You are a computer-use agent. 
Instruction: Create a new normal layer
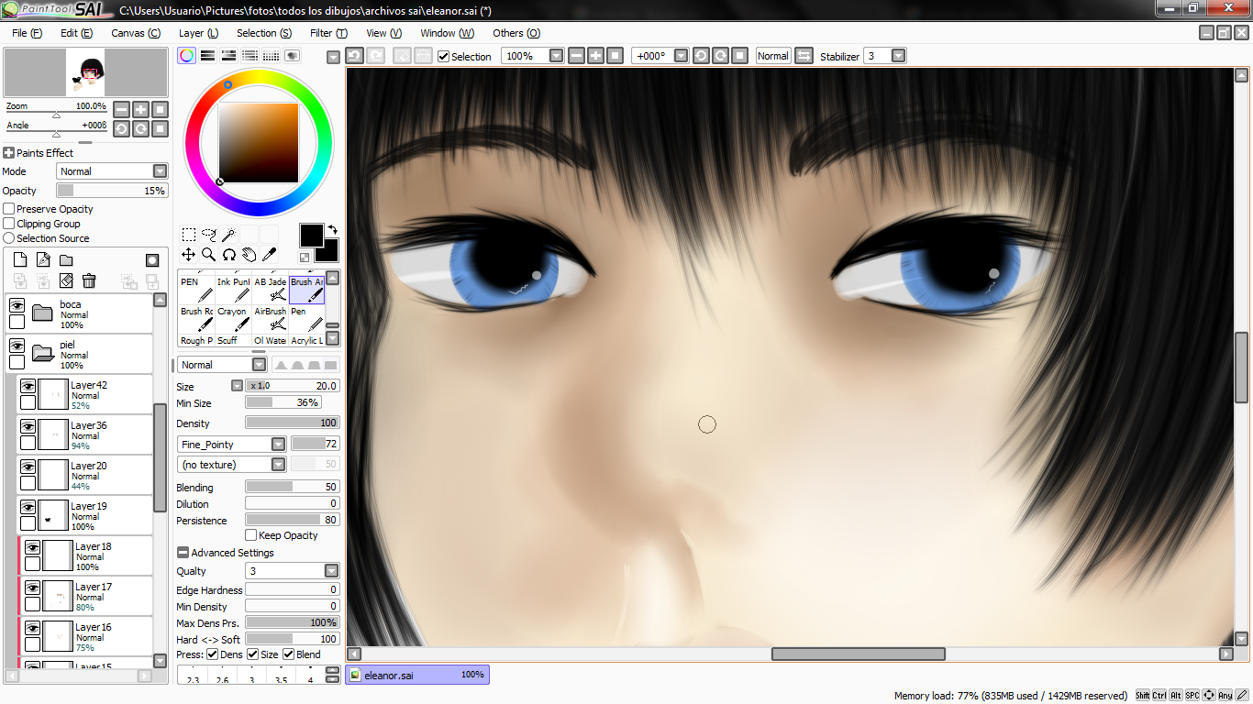[20, 260]
